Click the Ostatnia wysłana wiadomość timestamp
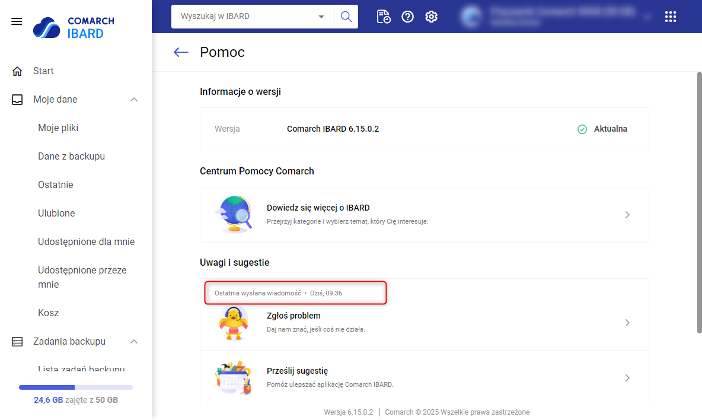The width and height of the screenshot is (702, 420). point(278,293)
